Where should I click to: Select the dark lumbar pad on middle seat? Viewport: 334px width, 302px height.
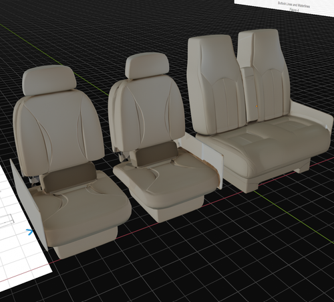click(156, 154)
